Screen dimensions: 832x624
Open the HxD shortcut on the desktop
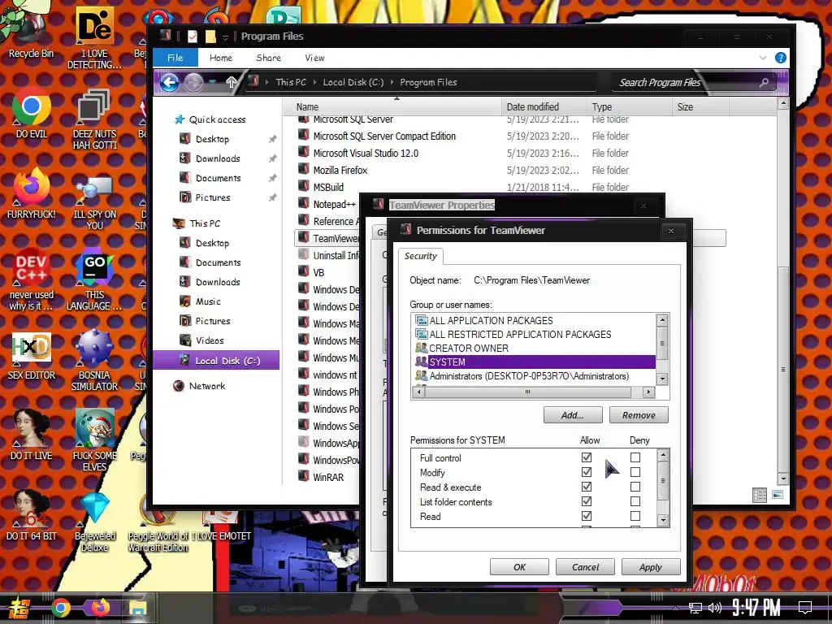coord(31,357)
